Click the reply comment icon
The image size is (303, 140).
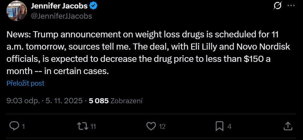(14, 126)
